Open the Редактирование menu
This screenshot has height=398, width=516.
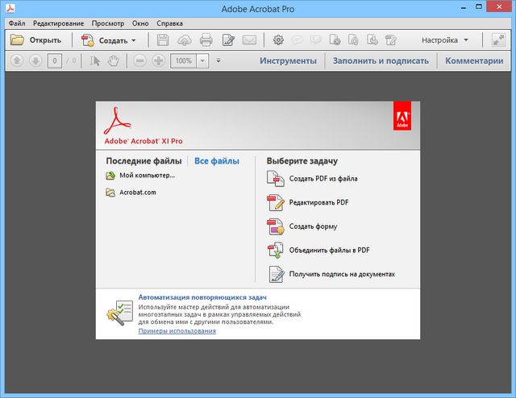pyautogui.click(x=58, y=23)
